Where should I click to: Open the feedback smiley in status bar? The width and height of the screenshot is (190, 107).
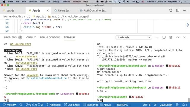pyautogui.click(x=177, y=105)
